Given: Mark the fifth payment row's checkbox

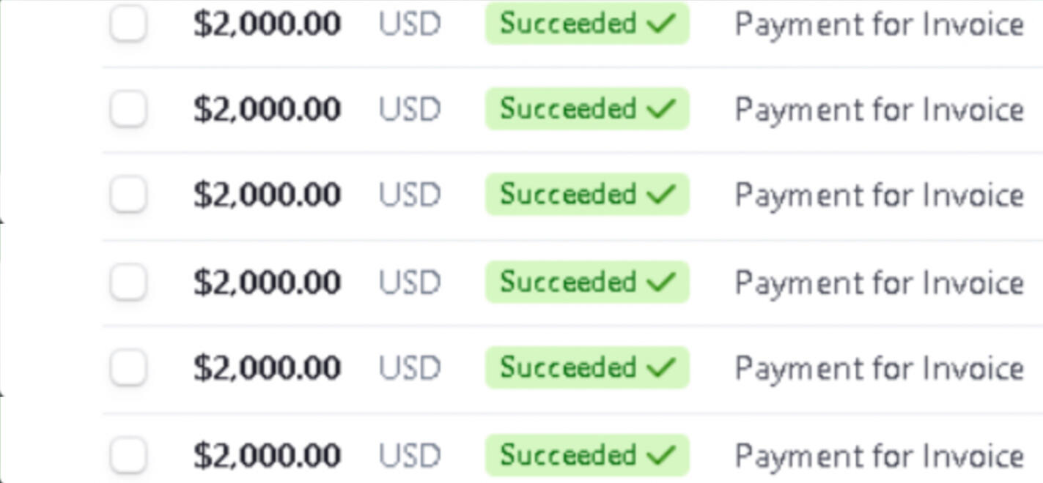Looking at the screenshot, I should pos(128,367).
